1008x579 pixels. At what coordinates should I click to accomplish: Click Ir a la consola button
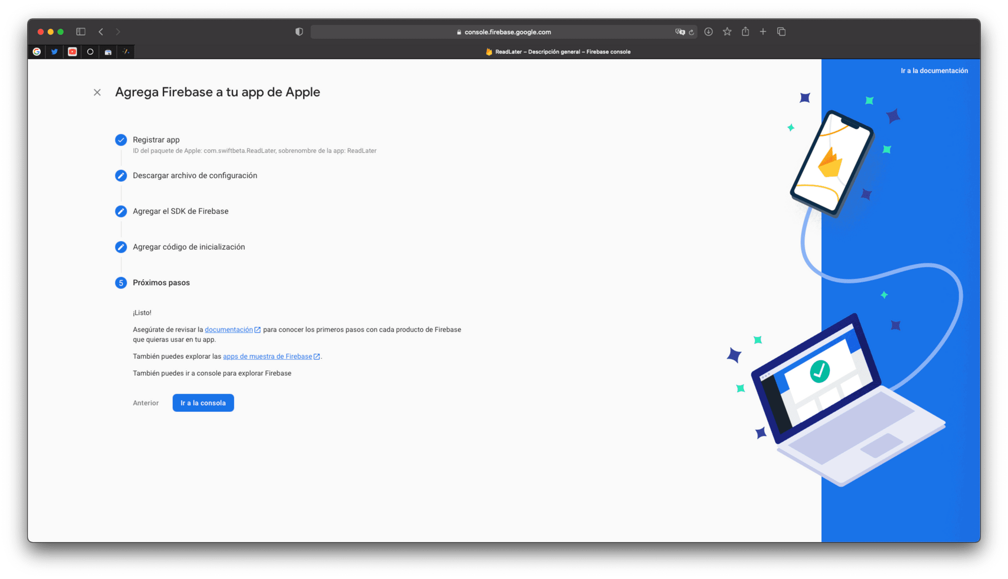coord(203,403)
